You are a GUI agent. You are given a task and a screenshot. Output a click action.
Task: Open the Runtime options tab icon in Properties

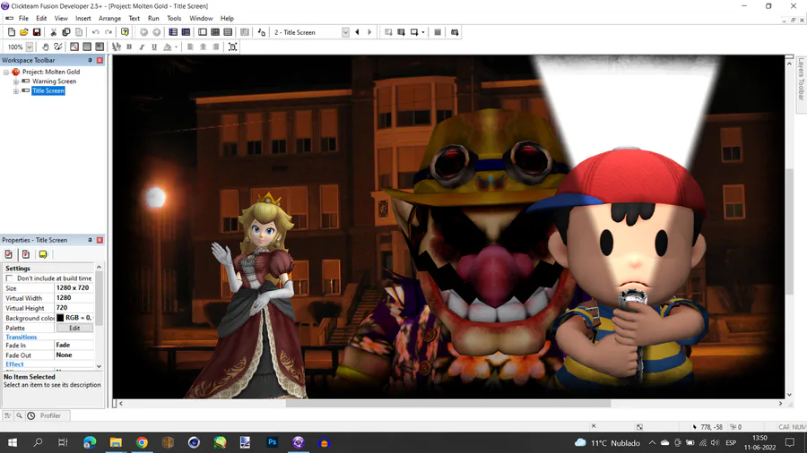[26, 254]
